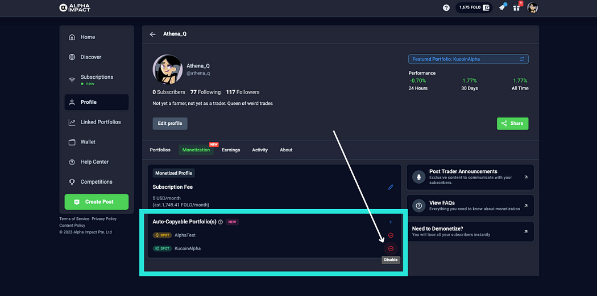The image size is (597, 296).
Task: Go back using the arrow beside Athena_Q
Action: 153,34
